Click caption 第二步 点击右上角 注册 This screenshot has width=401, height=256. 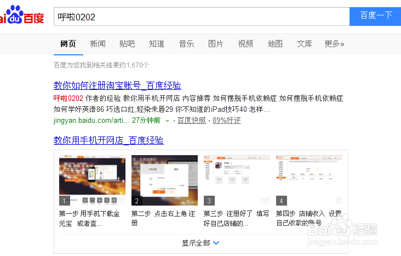coord(163,218)
